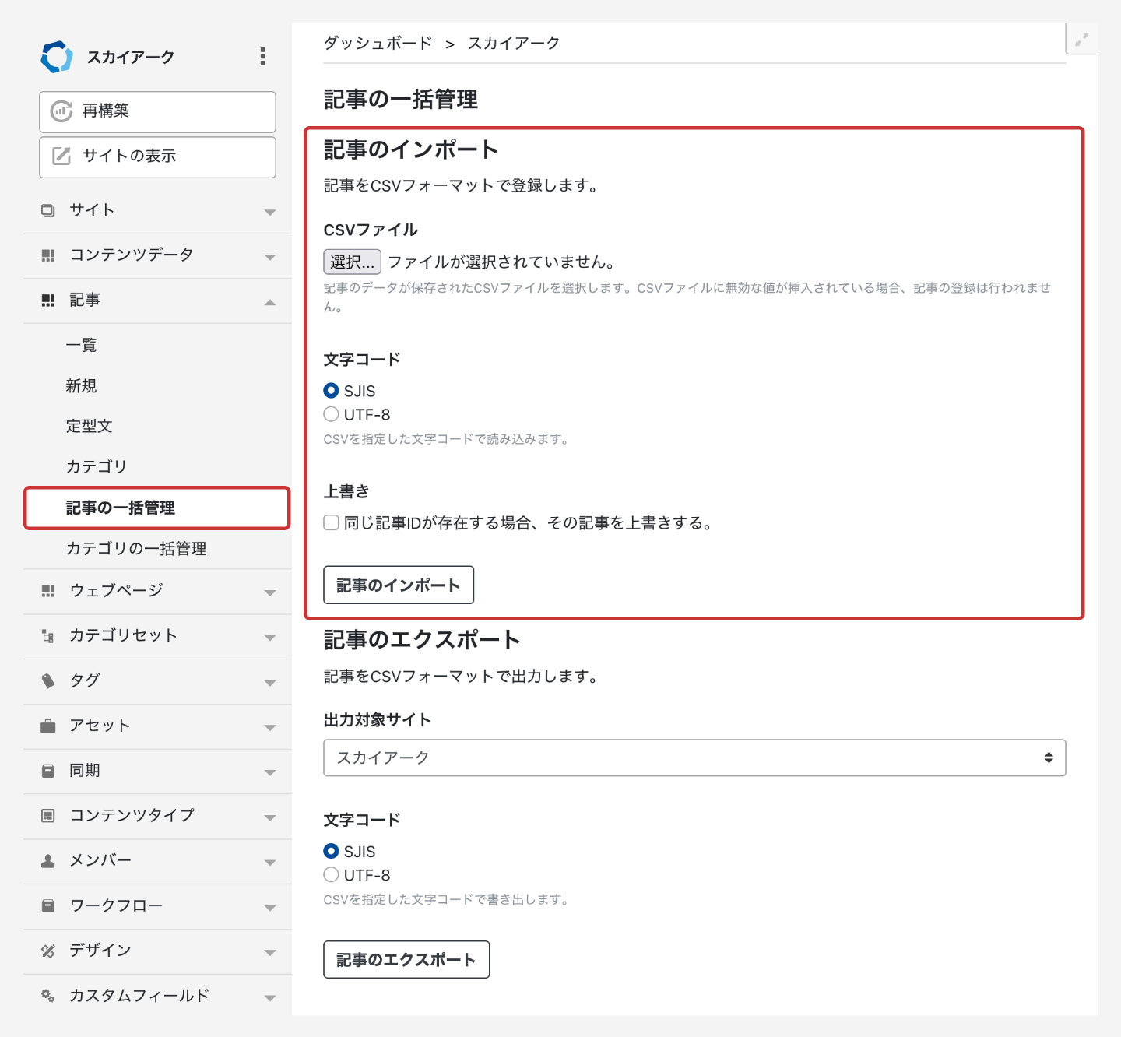
Task: Click 選択... to choose a CSV file
Action: tap(352, 262)
